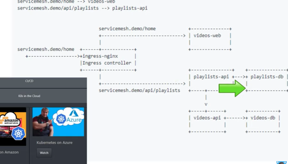Select the K8s in the Cloud tab
The width and height of the screenshot is (288, 164).
point(29,96)
